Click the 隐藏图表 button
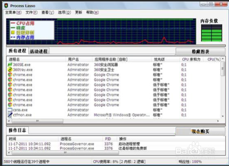The image size is (229, 166). coord(200,52)
